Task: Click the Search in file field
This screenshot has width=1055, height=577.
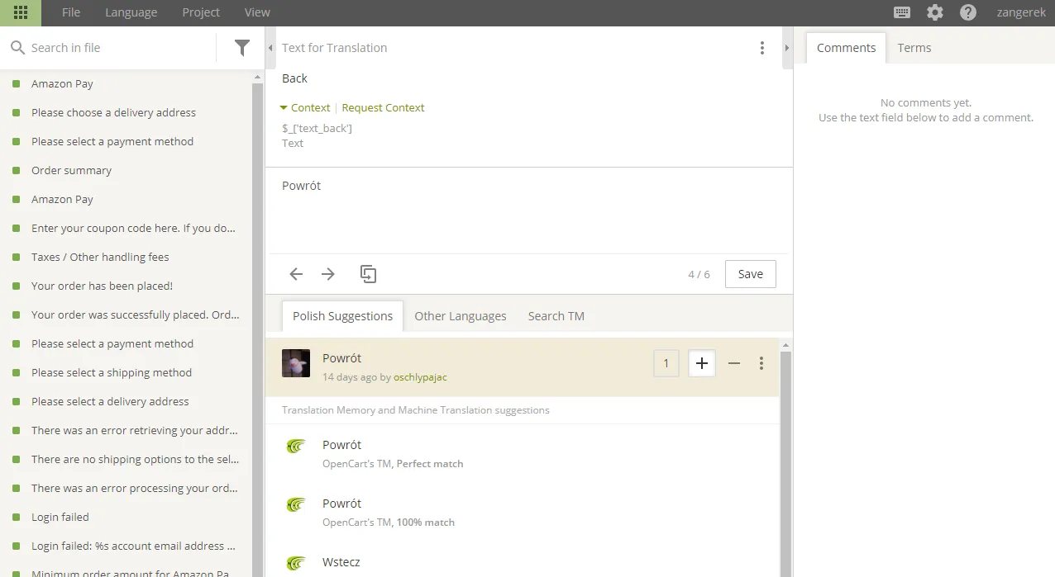Action: (x=116, y=48)
